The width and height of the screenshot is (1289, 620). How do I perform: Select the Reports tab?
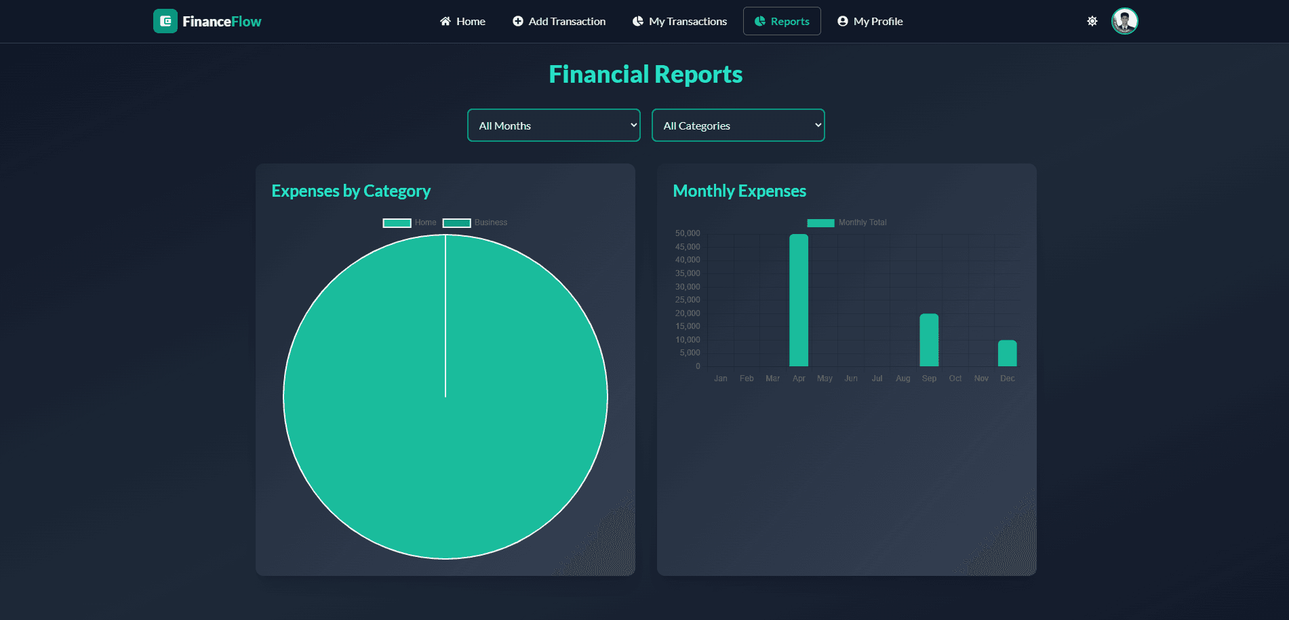(x=782, y=21)
